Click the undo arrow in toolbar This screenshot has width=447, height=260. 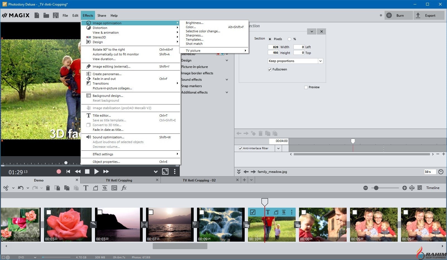(x=20, y=188)
